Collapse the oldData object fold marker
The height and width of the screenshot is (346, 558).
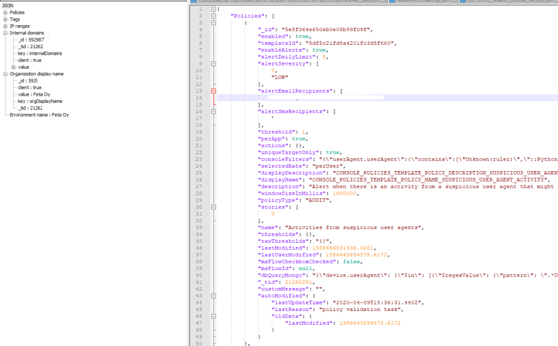[x=213, y=316]
